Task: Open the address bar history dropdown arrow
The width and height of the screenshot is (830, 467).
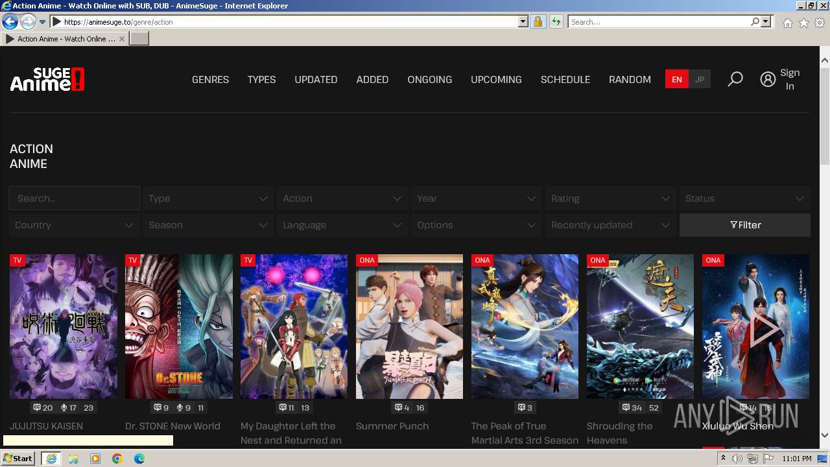Action: tap(523, 21)
